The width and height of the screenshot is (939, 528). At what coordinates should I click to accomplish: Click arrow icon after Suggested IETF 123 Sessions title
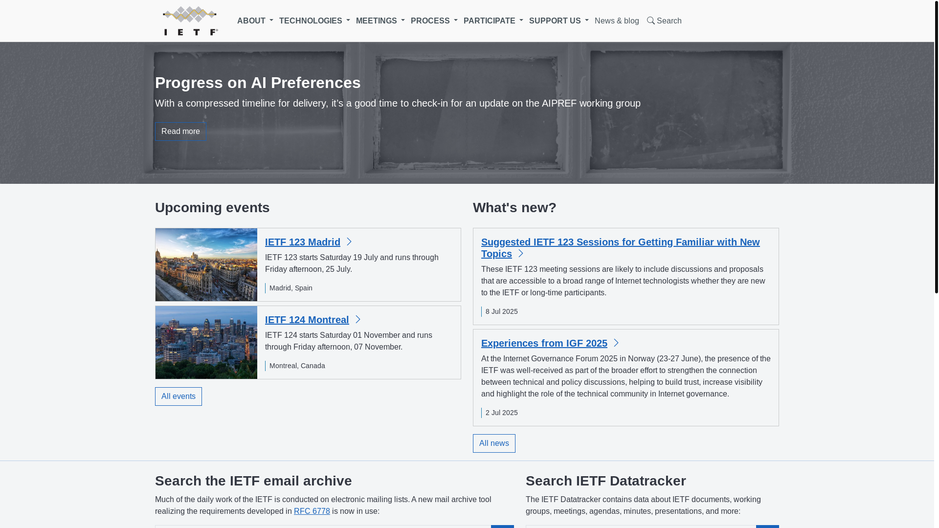[521, 254]
